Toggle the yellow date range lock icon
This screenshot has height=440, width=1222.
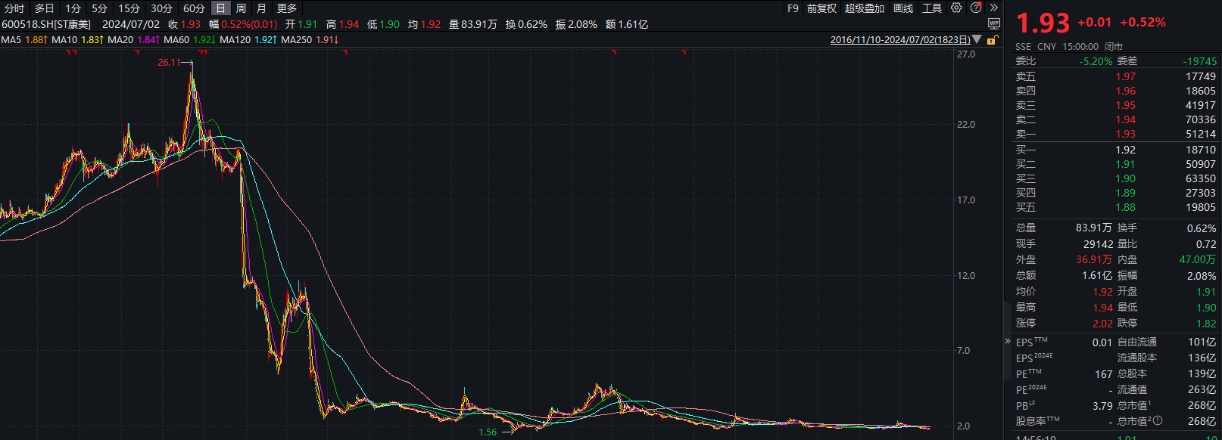(x=992, y=40)
